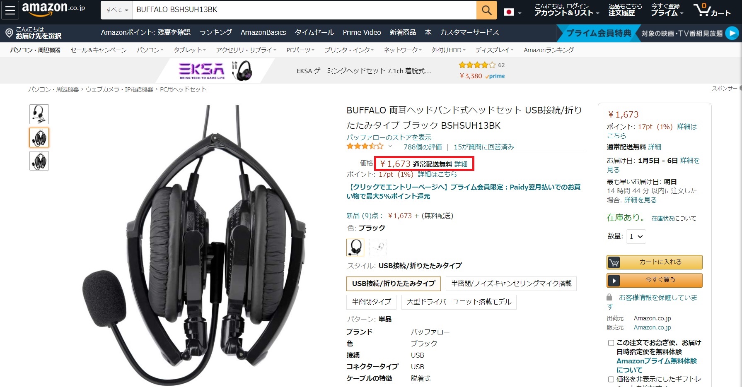The image size is (742, 387).
Task: Check the rush delivery free trial checkbox
Action: [611, 343]
